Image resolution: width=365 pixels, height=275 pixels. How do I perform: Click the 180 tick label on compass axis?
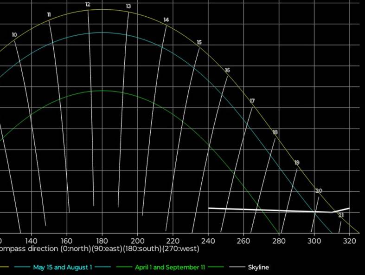102,241
